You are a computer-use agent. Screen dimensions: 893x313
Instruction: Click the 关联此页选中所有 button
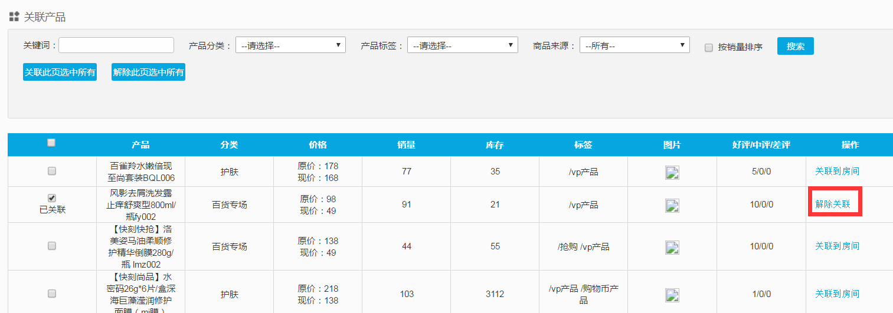60,73
